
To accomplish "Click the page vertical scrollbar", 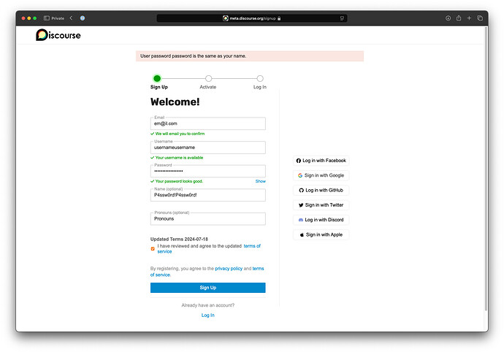I will (486, 169).
